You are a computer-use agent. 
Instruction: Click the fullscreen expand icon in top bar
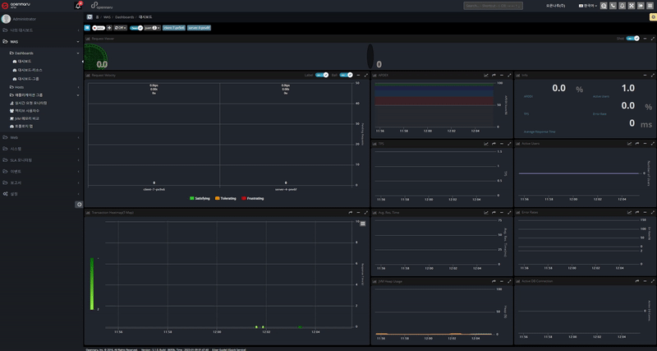coord(632,6)
